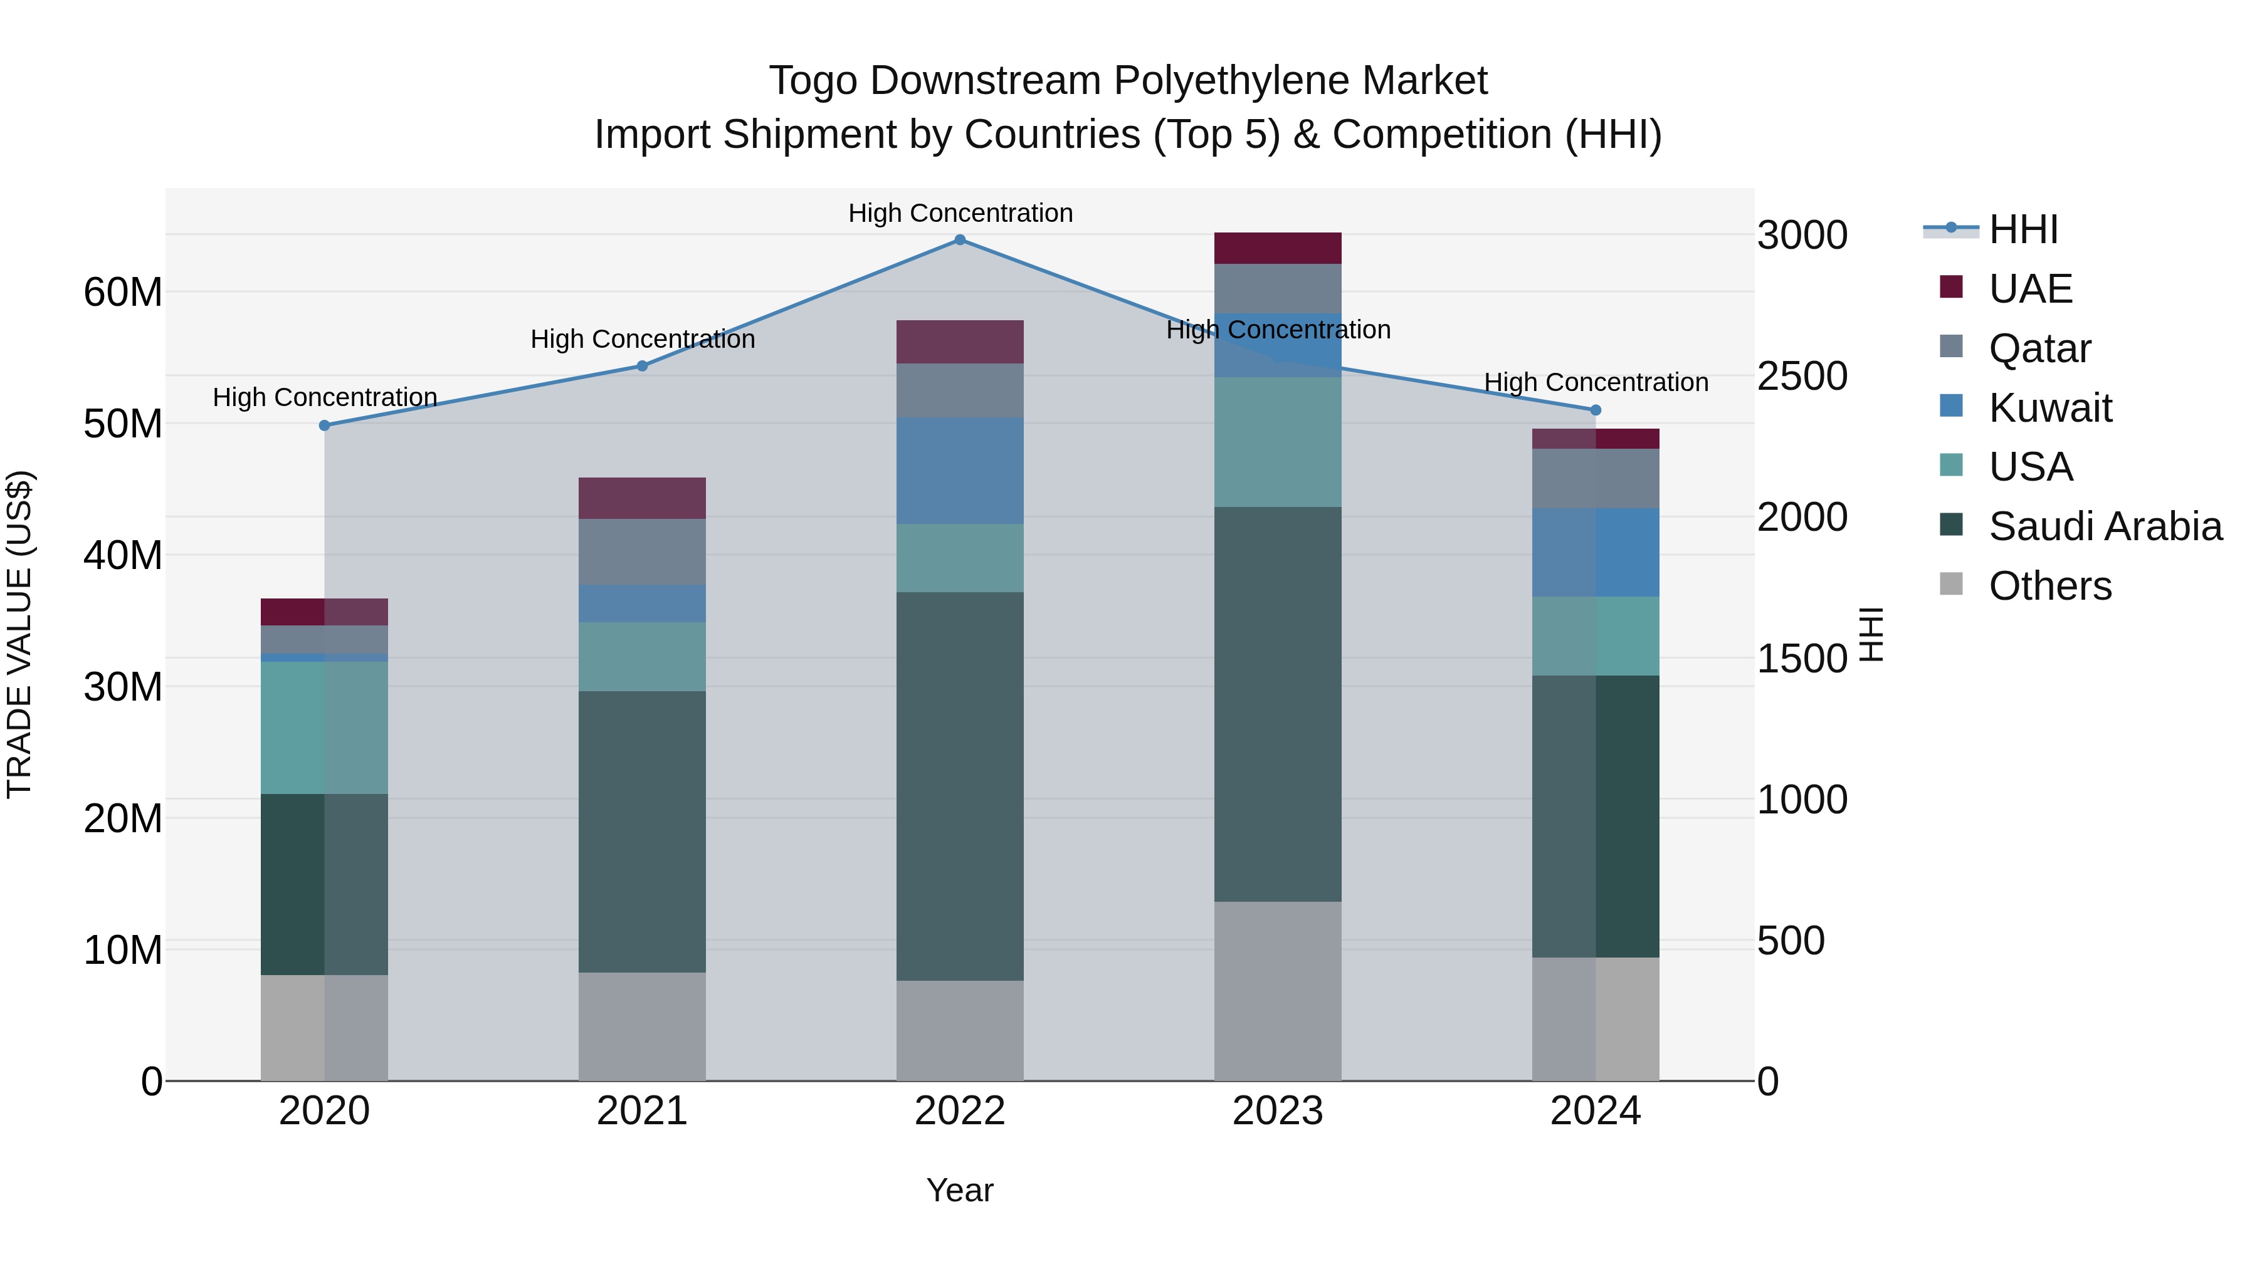Toggle the Qatar legend entry
Screen dimensions: 2257x1269
point(2015,348)
